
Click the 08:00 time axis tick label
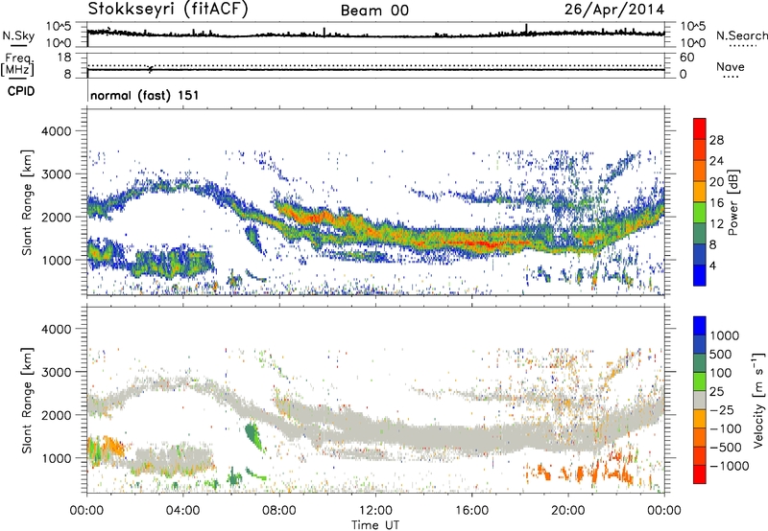pos(279,511)
